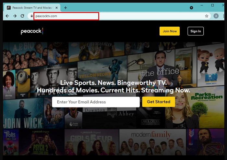View site info via the padlock icon
Image resolution: width=227 pixels, height=160 pixels.
(x=31, y=16)
